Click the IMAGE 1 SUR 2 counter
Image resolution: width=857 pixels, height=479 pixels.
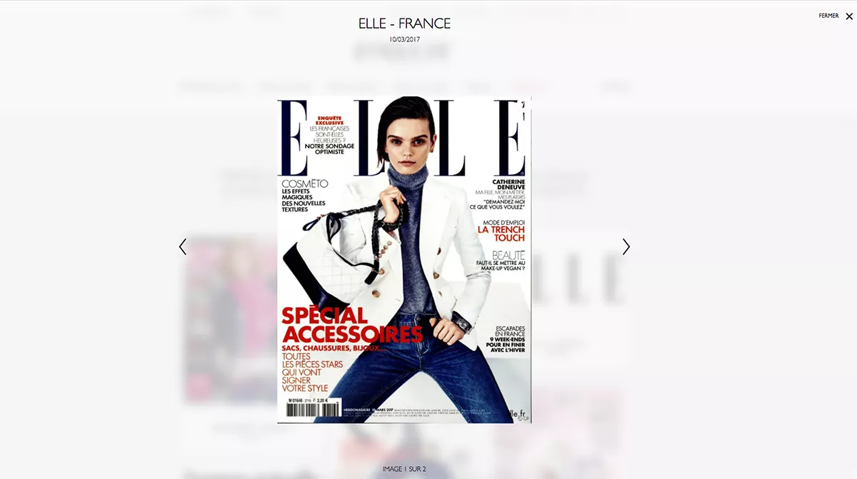pyautogui.click(x=404, y=469)
